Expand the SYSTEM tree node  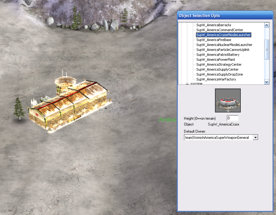pos(187,84)
